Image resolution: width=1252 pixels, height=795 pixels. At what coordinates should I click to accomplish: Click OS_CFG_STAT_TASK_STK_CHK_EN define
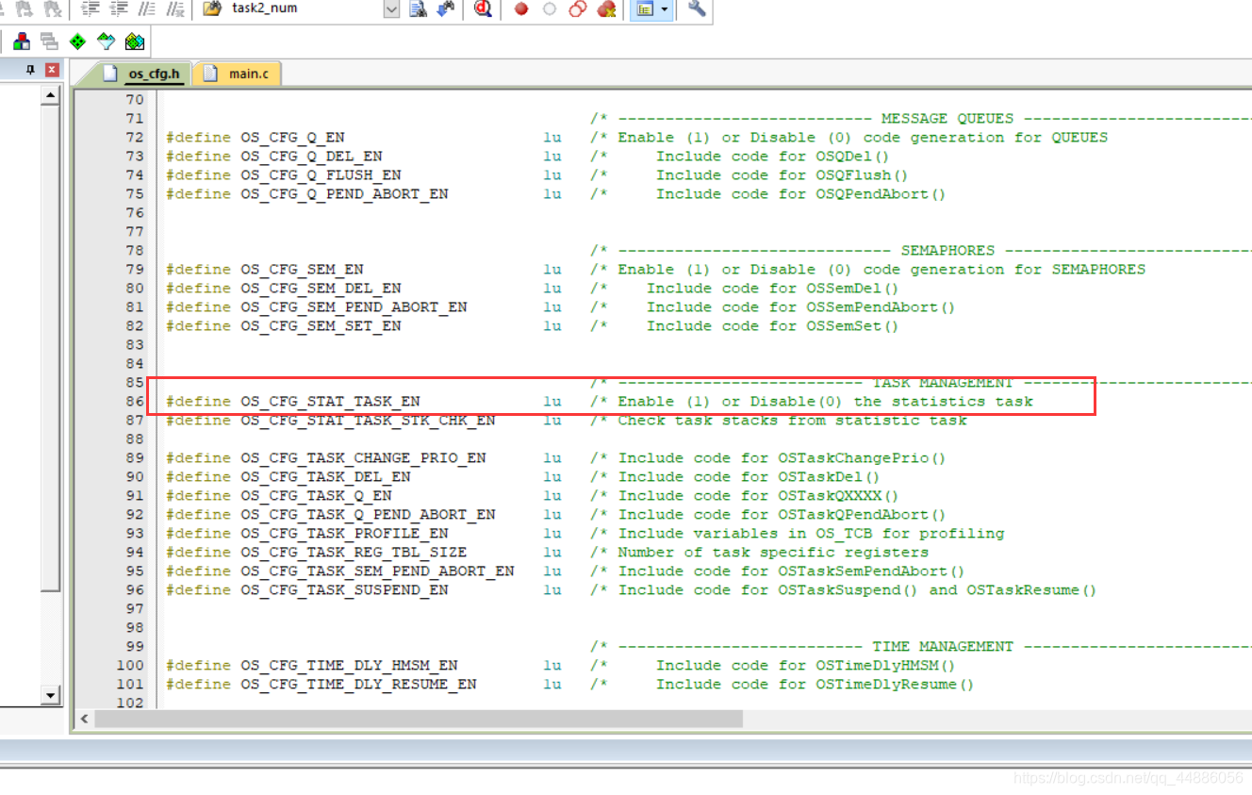[368, 421]
